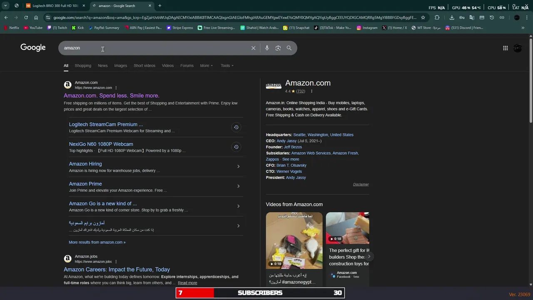Image resolution: width=533 pixels, height=300 pixels.
Task: Open the browser extensions puzzle icon
Action: tap(437, 17)
